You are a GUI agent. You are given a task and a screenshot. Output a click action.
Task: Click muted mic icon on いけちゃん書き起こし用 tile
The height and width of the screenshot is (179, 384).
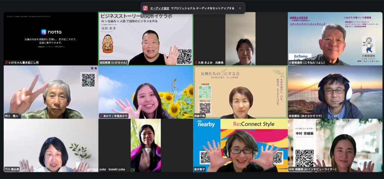click(x=6, y=62)
